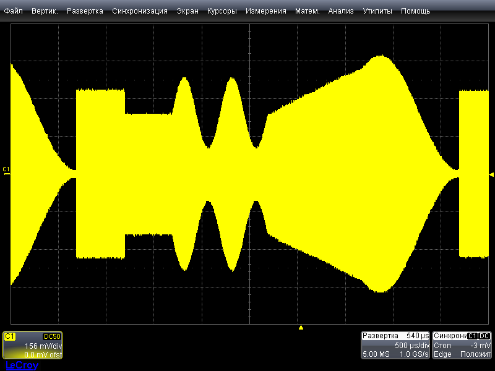
Task: Click the trigger level arrow at right grid edge
Action: click(491, 173)
